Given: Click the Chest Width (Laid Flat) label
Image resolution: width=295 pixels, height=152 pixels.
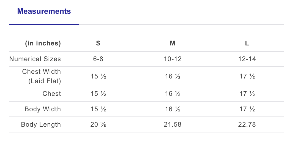Looking at the screenshot, I should (42, 76).
